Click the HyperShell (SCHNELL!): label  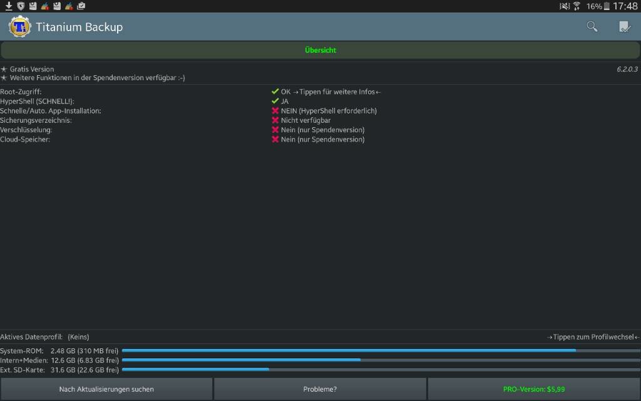pyautogui.click(x=37, y=101)
